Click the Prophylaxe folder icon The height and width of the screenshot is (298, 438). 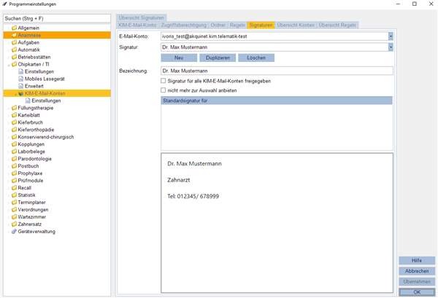point(14,173)
